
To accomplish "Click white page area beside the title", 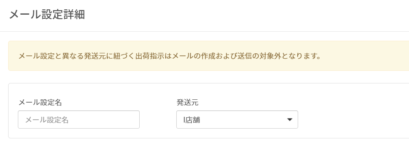I will click(235, 15).
